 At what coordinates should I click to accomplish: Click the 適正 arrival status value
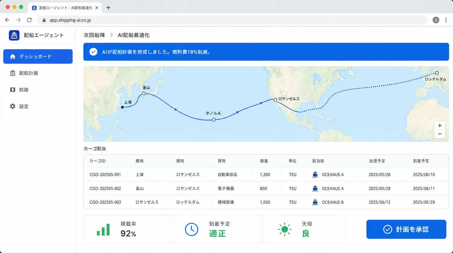coord(217,234)
